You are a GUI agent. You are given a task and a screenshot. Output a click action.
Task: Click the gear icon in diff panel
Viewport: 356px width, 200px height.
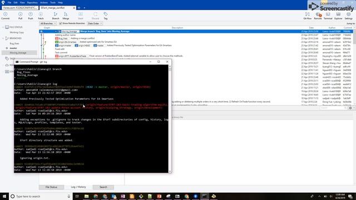[350, 108]
